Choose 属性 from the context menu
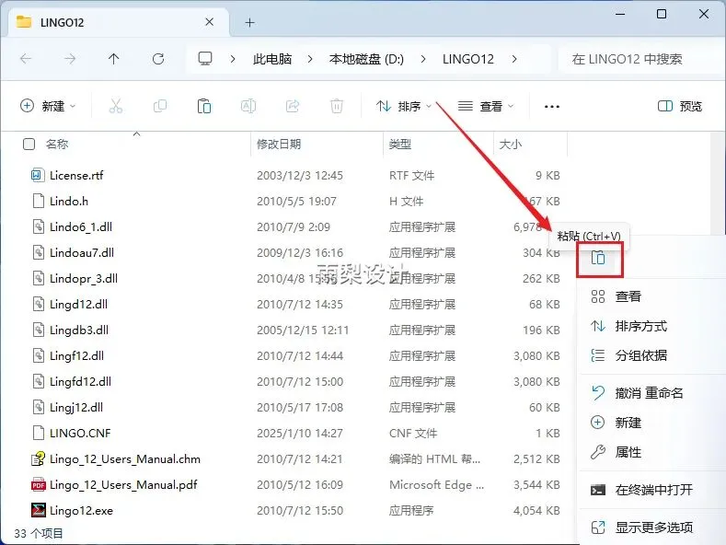The image size is (726, 545). (652, 452)
